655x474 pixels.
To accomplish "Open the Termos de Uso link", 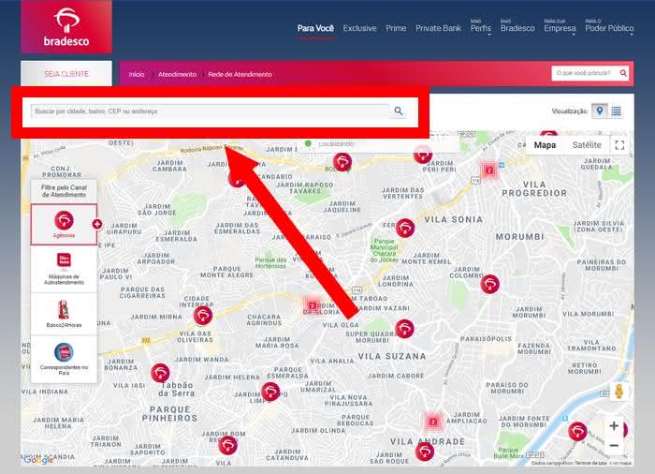I will (590, 463).
